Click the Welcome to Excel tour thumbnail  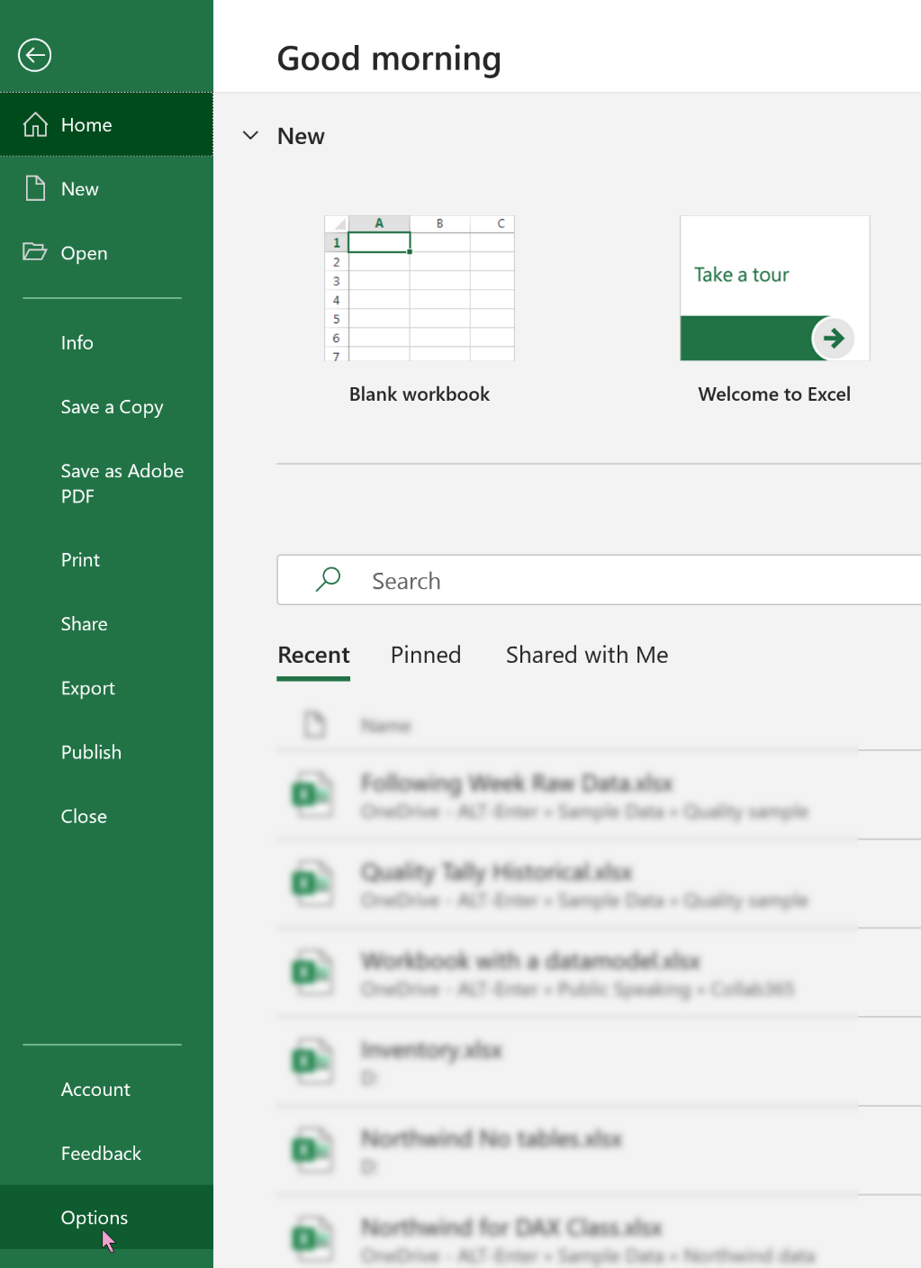pos(775,288)
